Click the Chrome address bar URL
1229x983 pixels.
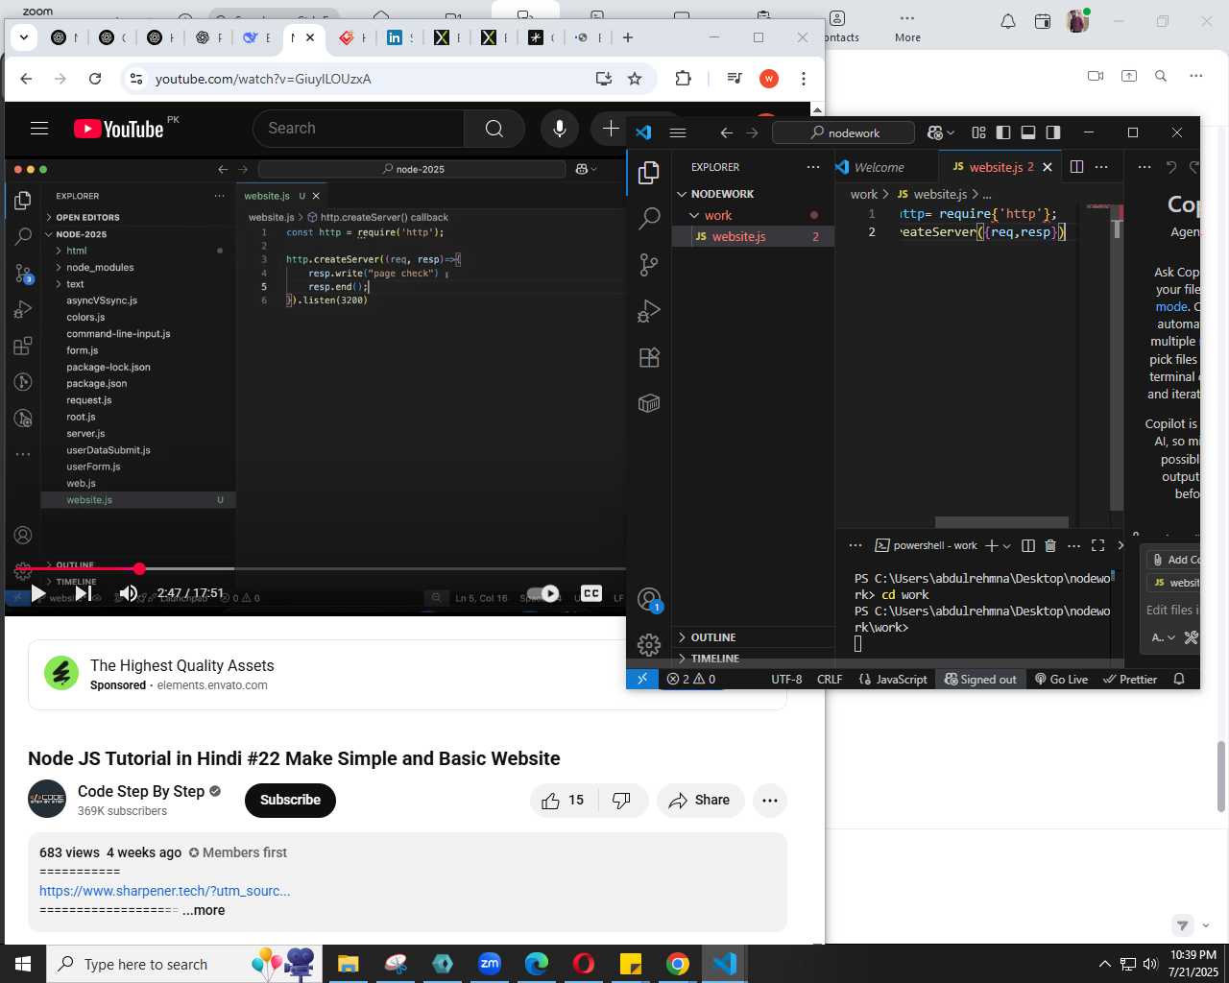click(263, 79)
